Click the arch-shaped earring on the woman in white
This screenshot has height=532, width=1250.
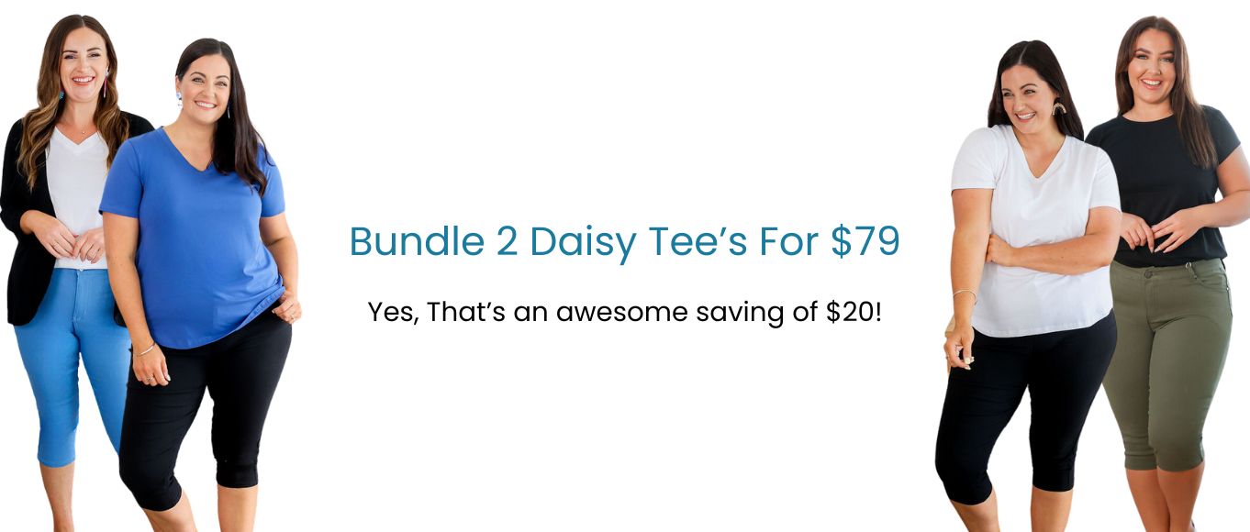[x=1059, y=107]
